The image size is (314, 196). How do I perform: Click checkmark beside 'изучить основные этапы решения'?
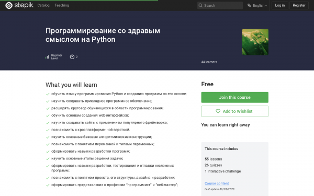(48, 159)
